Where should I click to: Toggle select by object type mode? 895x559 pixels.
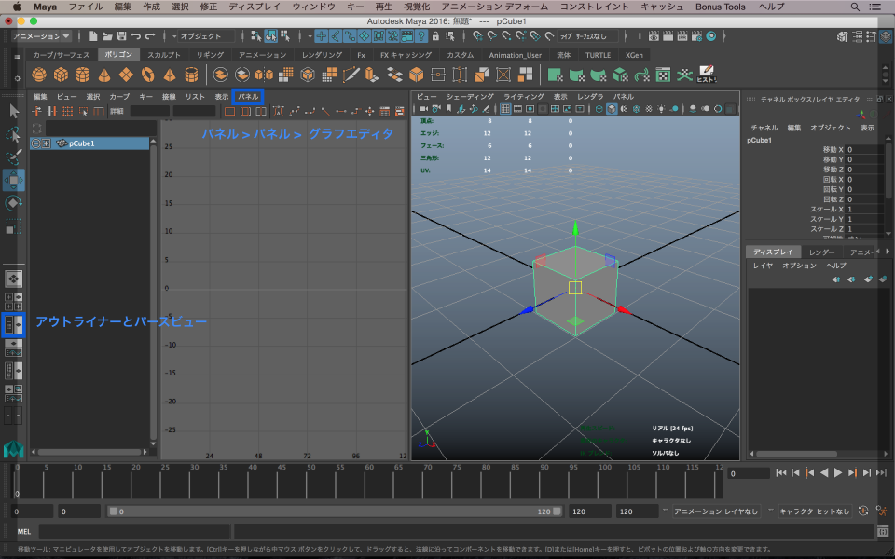click(270, 36)
